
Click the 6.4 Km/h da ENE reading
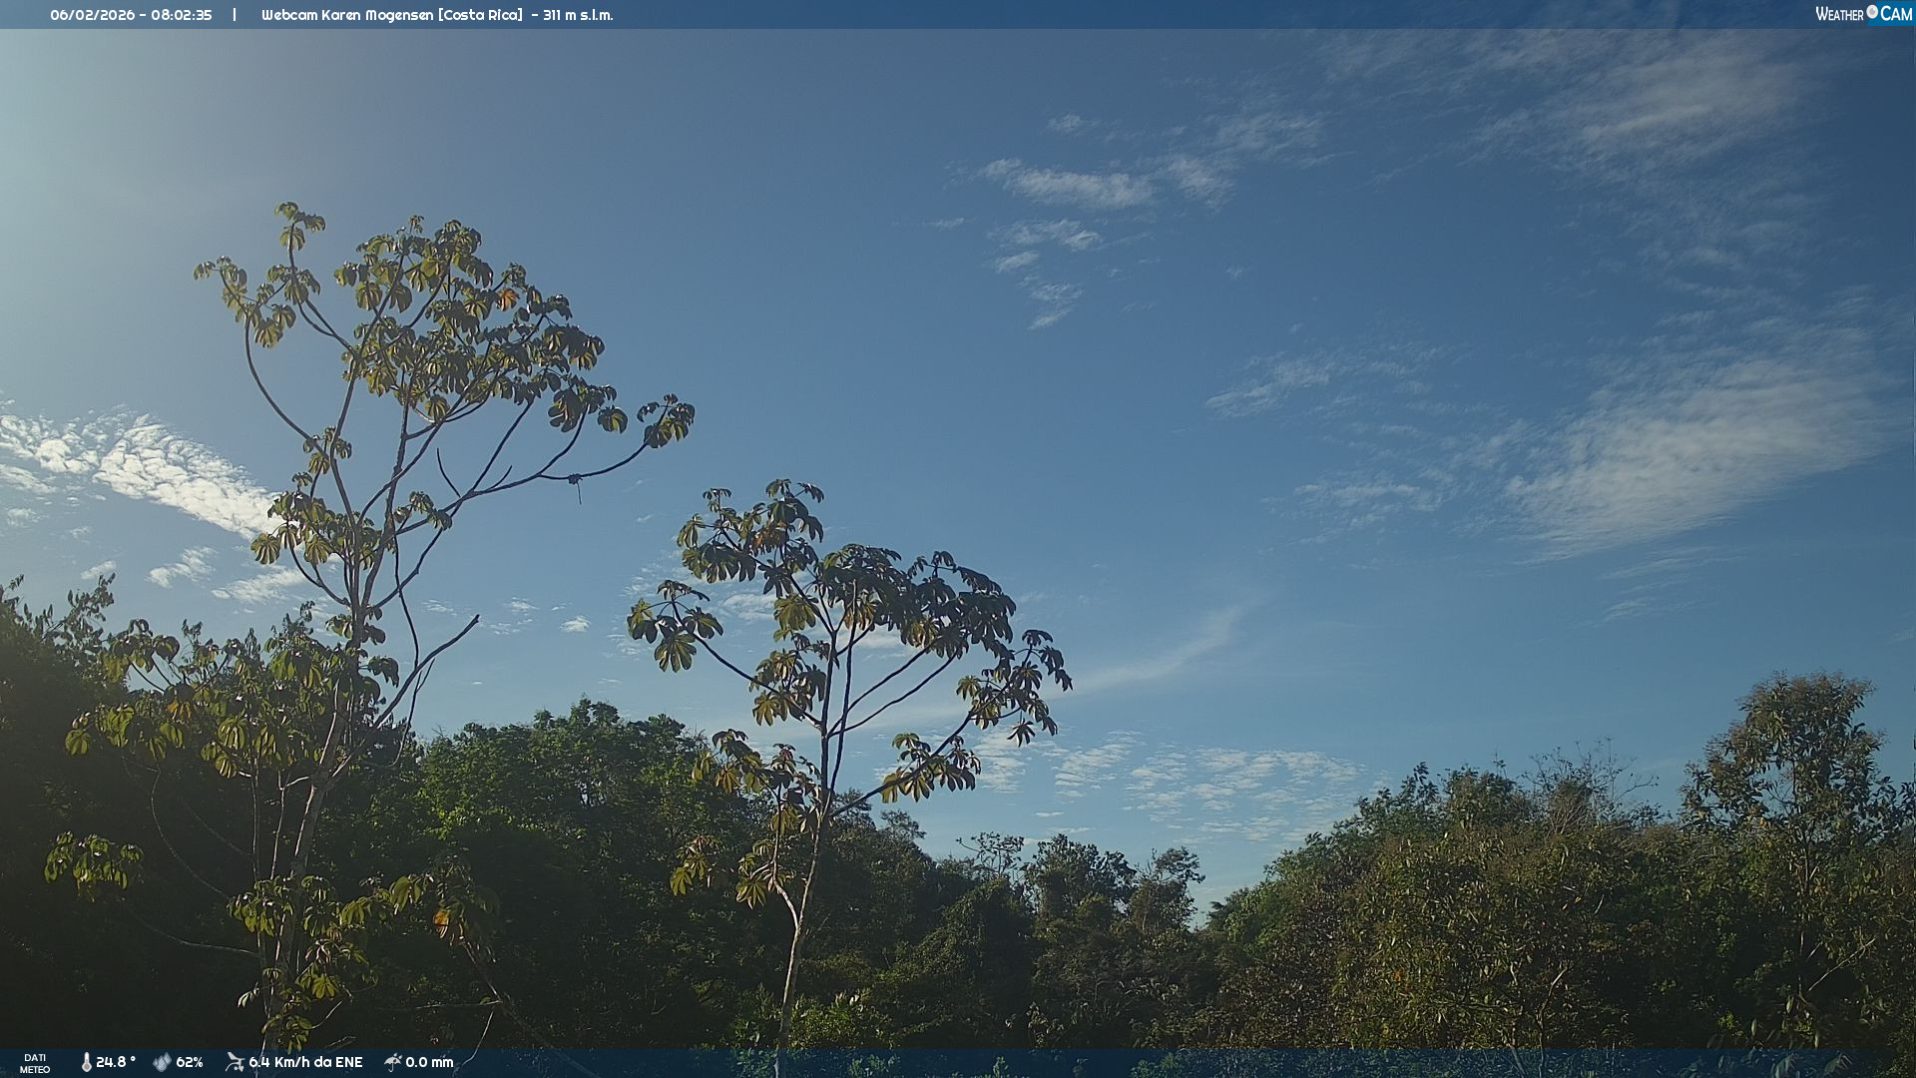click(305, 1062)
